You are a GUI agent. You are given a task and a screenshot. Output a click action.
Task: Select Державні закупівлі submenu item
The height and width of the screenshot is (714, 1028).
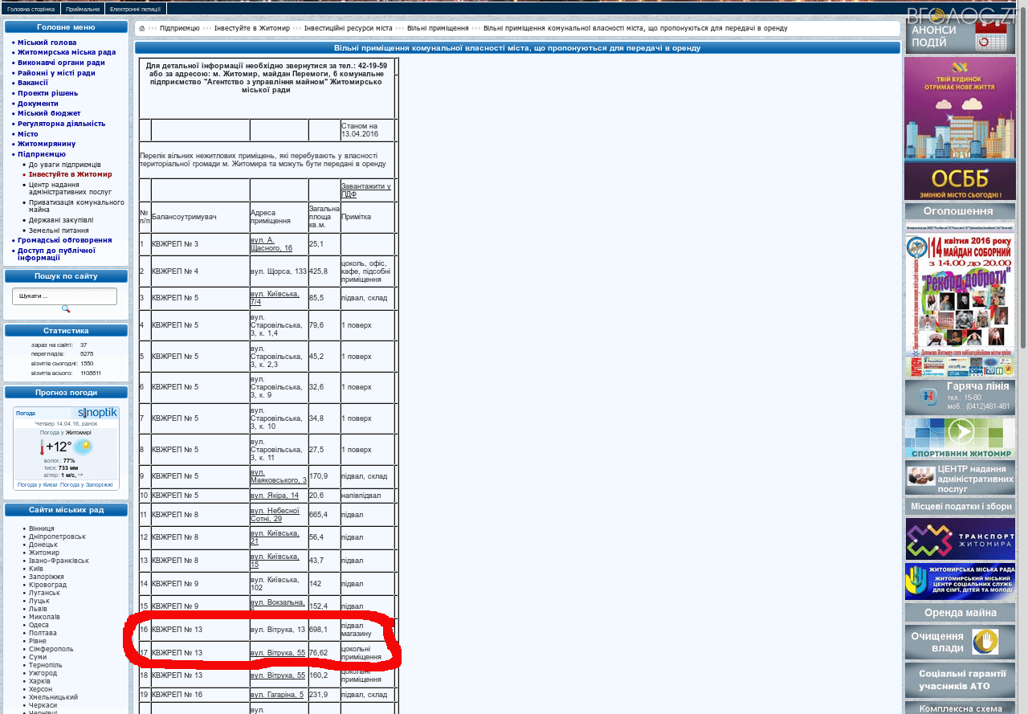click(61, 219)
